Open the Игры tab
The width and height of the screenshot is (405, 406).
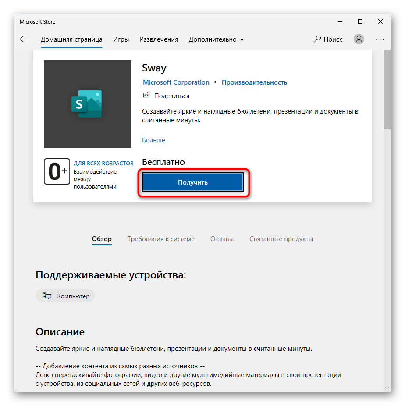(x=121, y=39)
